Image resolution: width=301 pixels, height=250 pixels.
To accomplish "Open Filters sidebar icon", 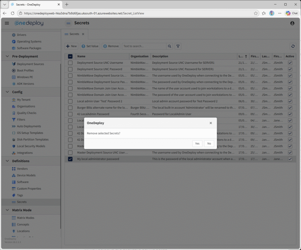I will [x=14, y=119].
